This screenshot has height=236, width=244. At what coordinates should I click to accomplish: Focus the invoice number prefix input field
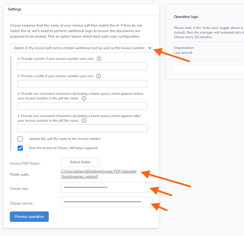point(83,66)
